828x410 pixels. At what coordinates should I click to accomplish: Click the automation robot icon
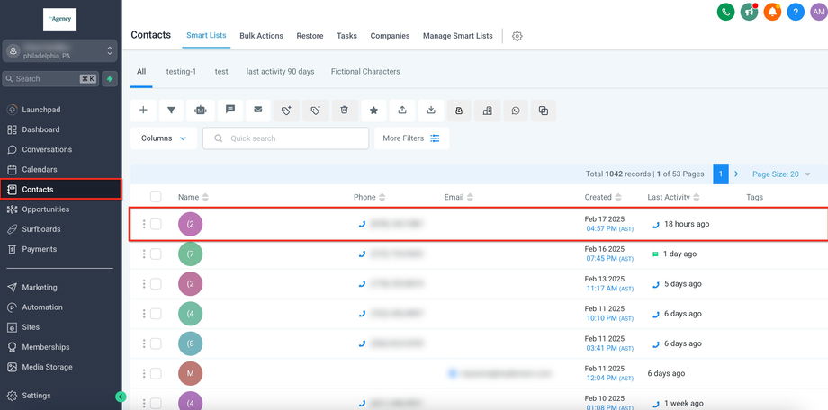201,110
